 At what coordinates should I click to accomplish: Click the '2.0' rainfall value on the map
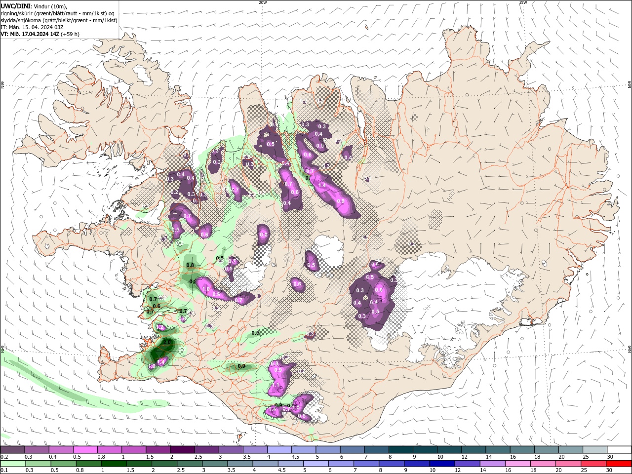167,342
